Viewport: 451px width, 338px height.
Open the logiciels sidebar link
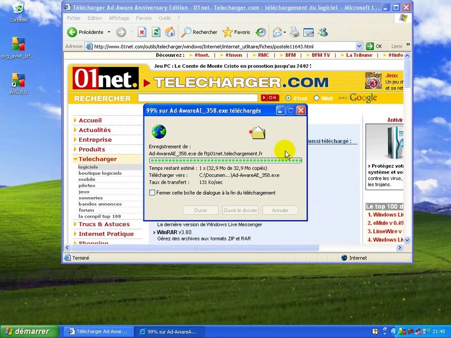(88, 167)
